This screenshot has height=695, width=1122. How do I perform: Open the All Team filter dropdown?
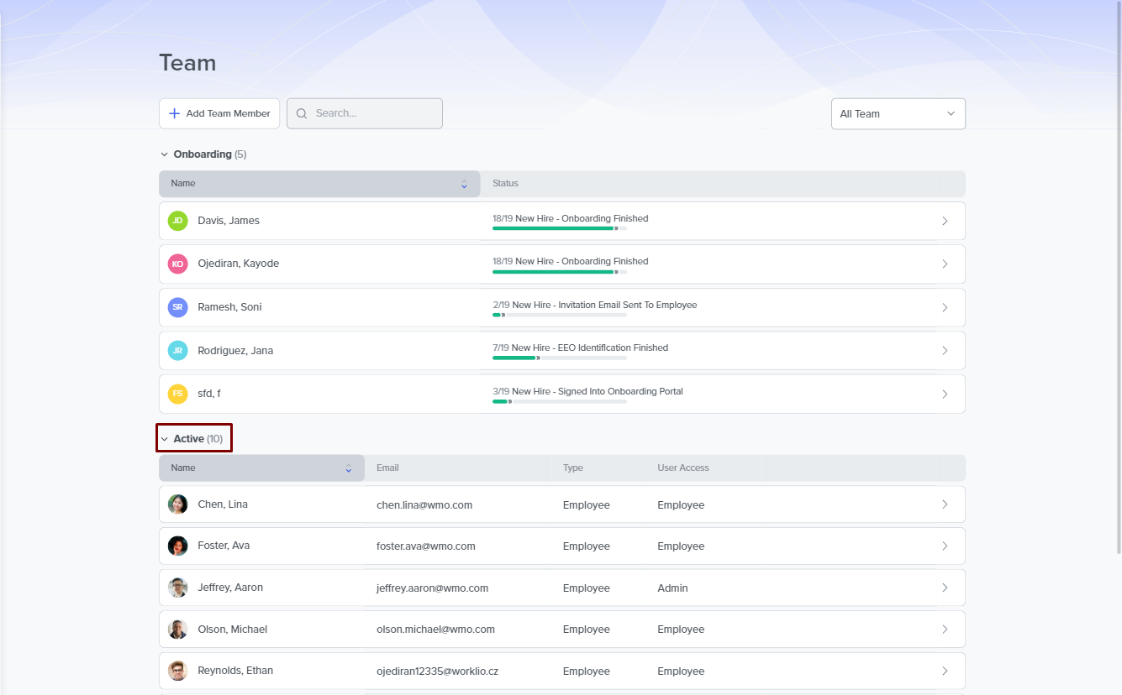click(x=898, y=114)
